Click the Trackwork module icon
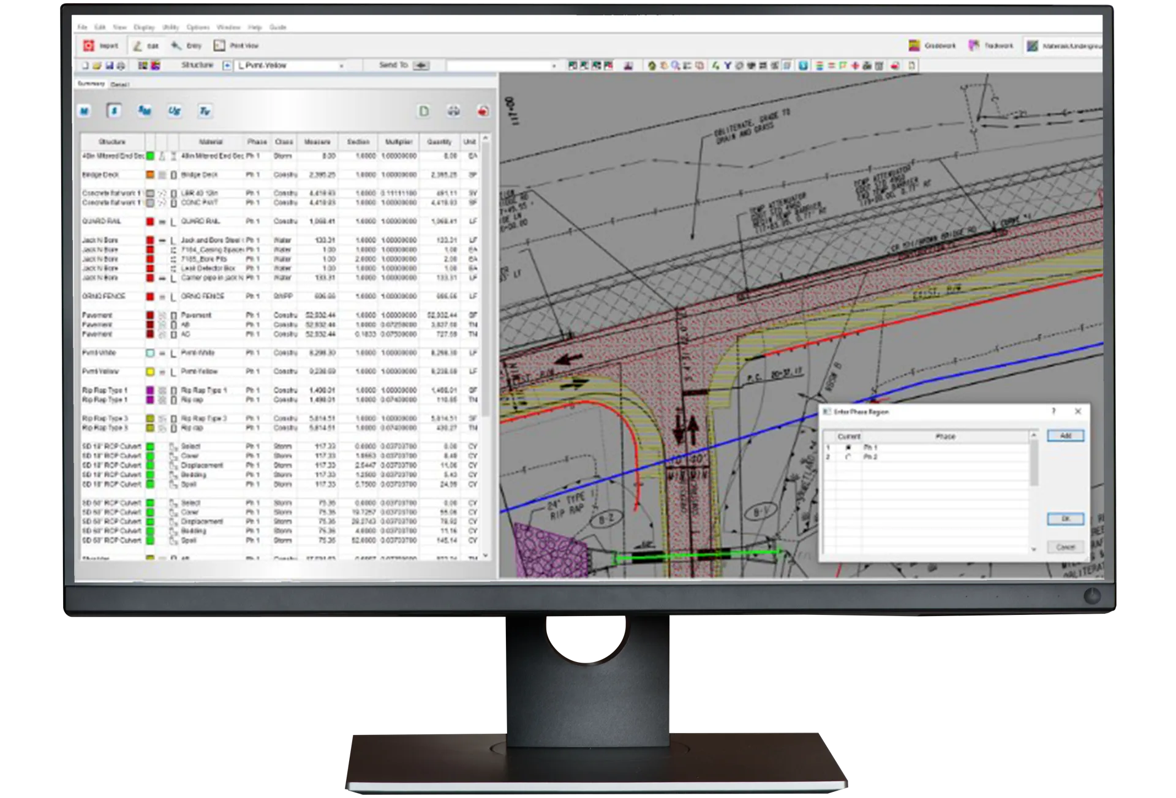This screenshot has width=1176, height=798. pos(973,46)
